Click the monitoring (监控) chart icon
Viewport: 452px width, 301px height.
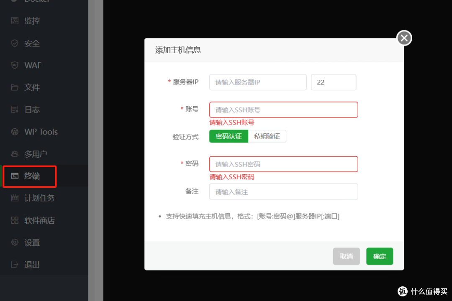tap(15, 21)
